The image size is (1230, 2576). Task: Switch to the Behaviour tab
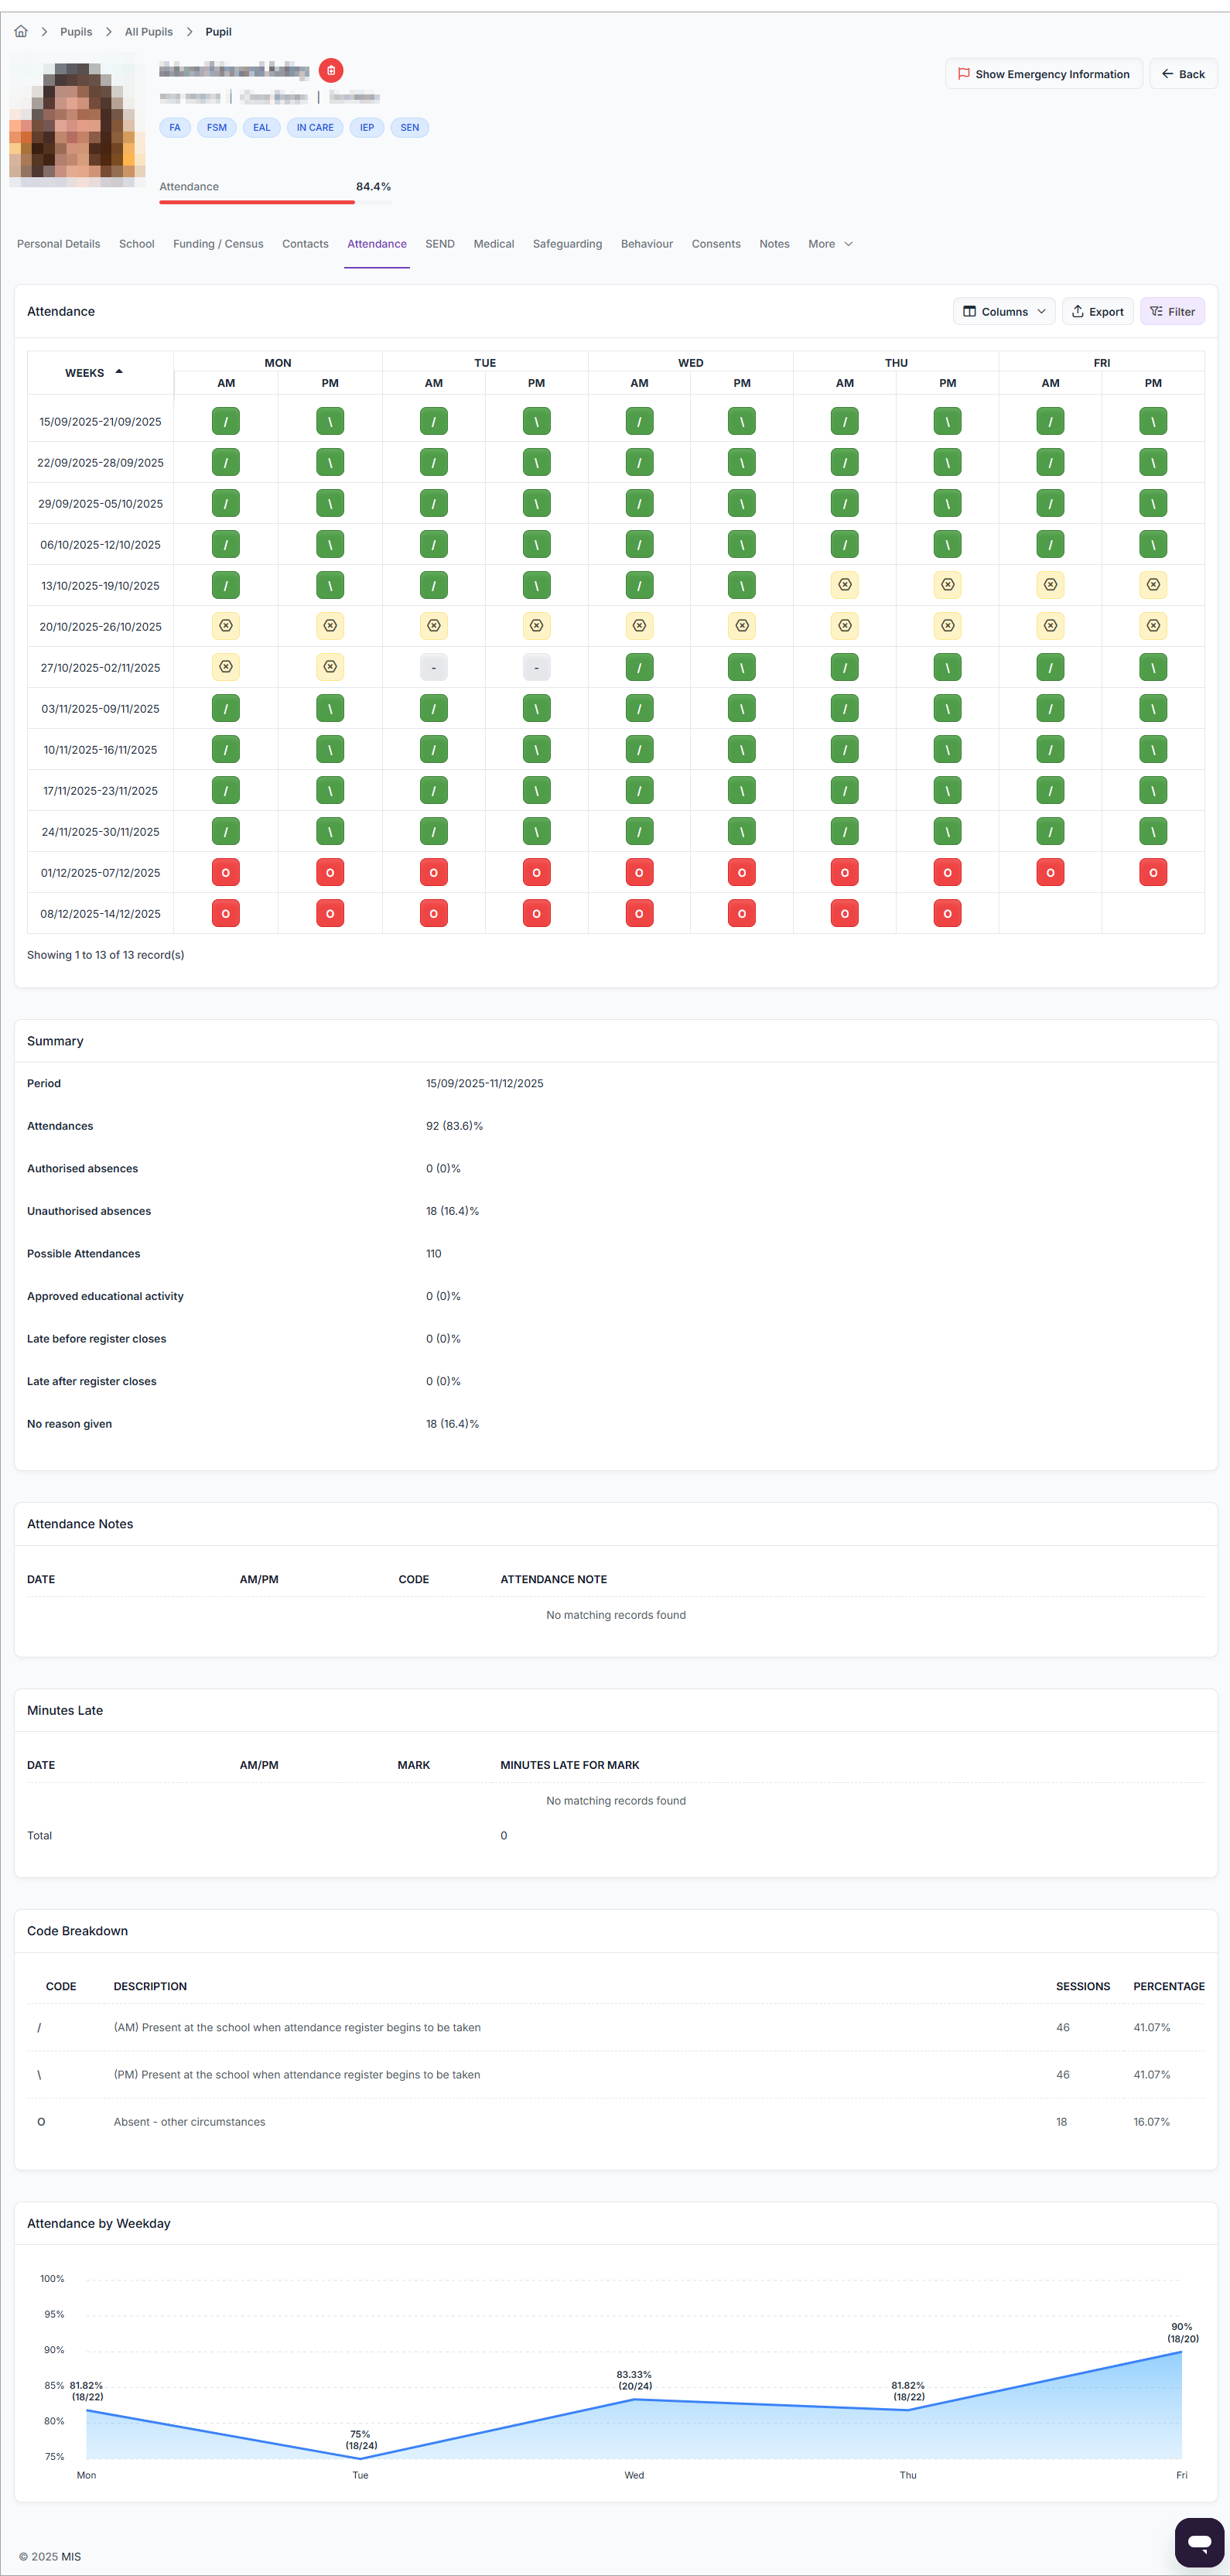pos(646,244)
